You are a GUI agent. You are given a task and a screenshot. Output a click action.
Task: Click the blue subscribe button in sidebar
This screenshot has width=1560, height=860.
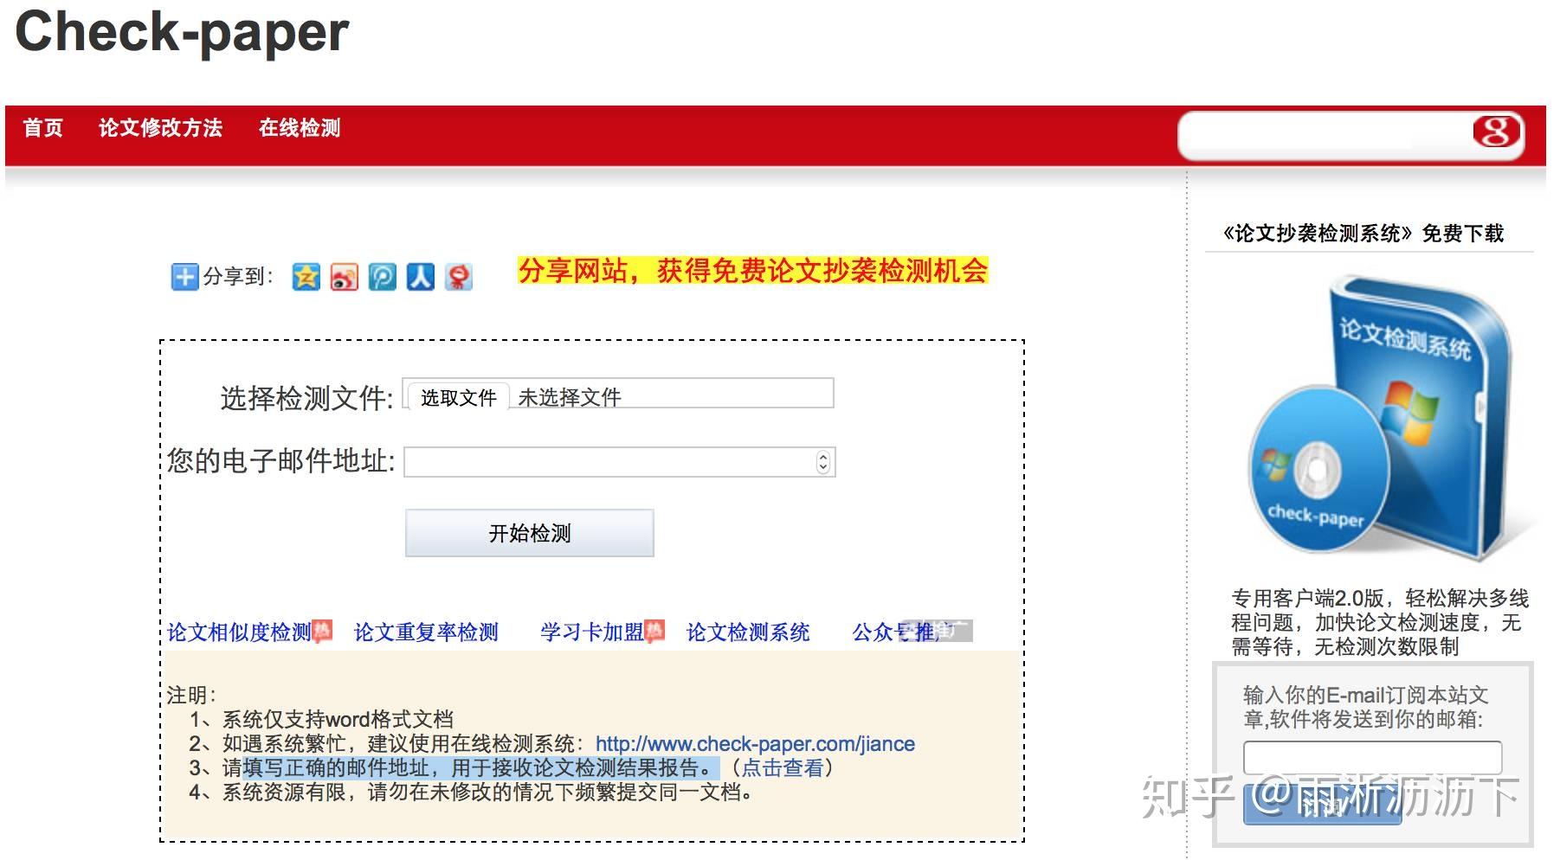point(1322,805)
